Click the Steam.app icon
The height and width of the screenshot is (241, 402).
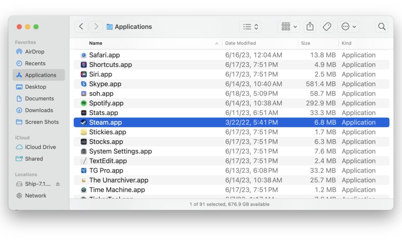(x=84, y=123)
